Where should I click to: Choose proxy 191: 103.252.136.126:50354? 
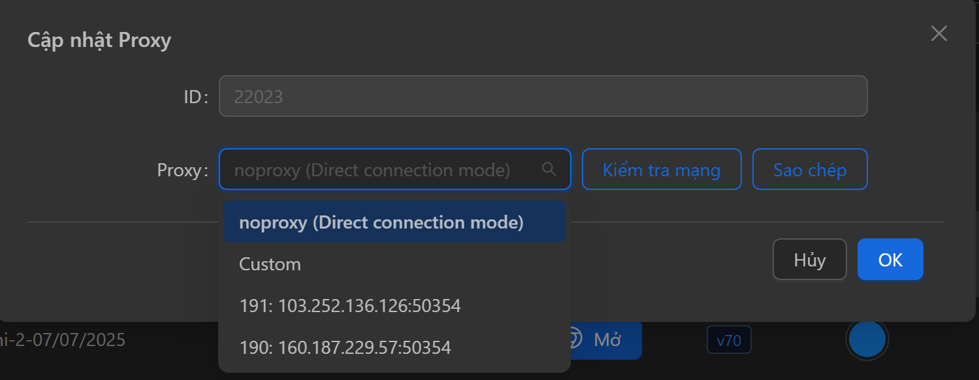(350, 306)
